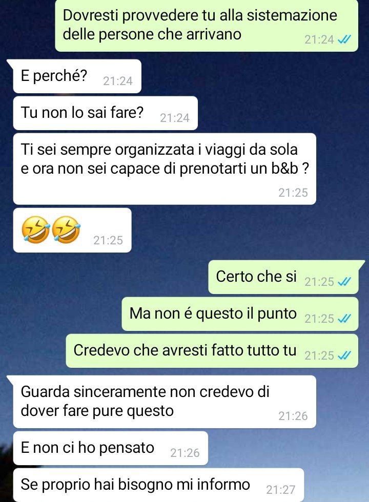This screenshot has width=369, height=502.
Task: Click the 21:26 timestamp on 'Guarda sinceramente' message
Action: click(x=293, y=416)
